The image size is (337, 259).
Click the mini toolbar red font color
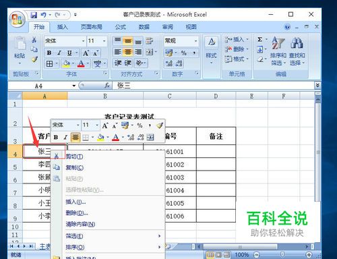tap(115, 137)
